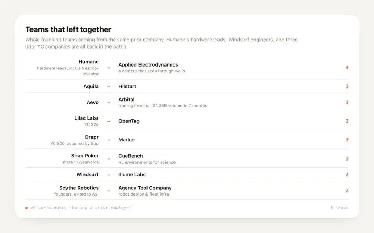
Task: Select the Snap Poker prior company name
Action: [x=85, y=156]
